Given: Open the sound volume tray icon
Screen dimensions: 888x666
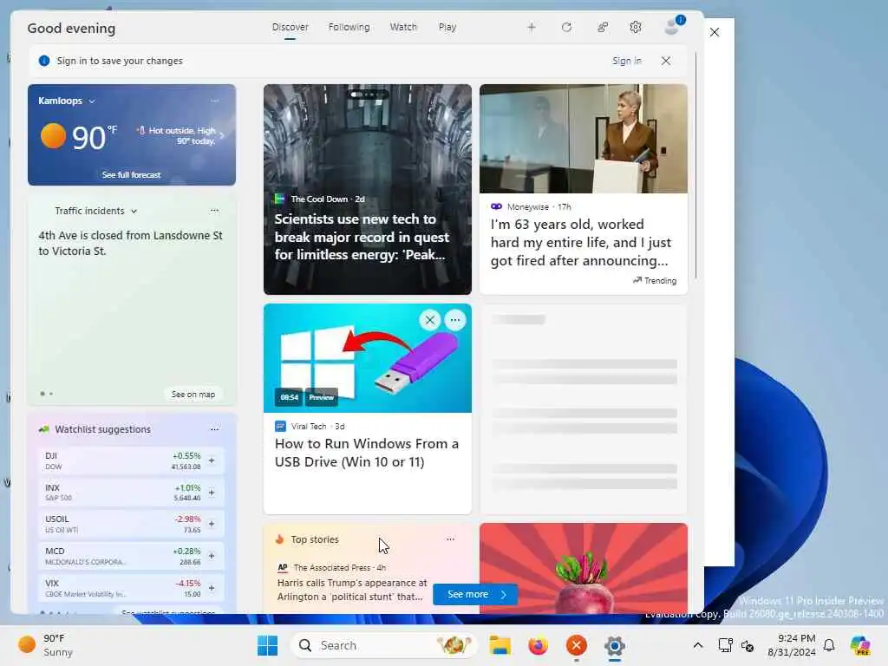Looking at the screenshot, I should coord(748,645).
